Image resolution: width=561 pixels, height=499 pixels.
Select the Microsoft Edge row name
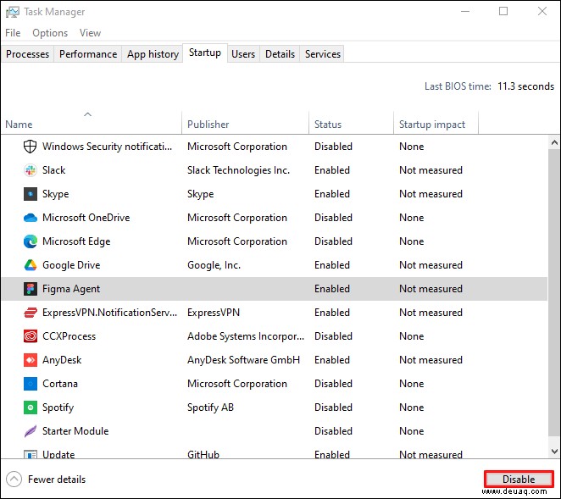click(76, 241)
